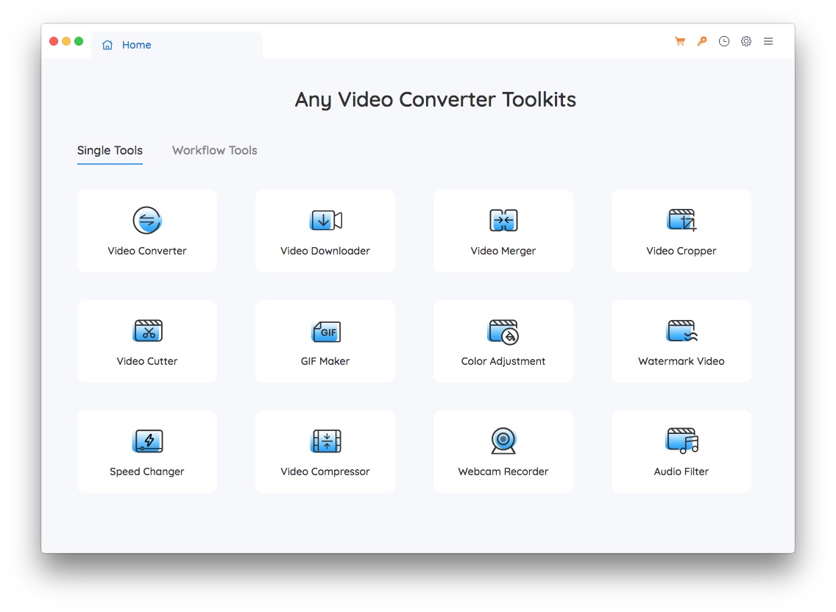The height and width of the screenshot is (612, 836).
Task: Click the "Color Adjustment" label
Action: (503, 361)
